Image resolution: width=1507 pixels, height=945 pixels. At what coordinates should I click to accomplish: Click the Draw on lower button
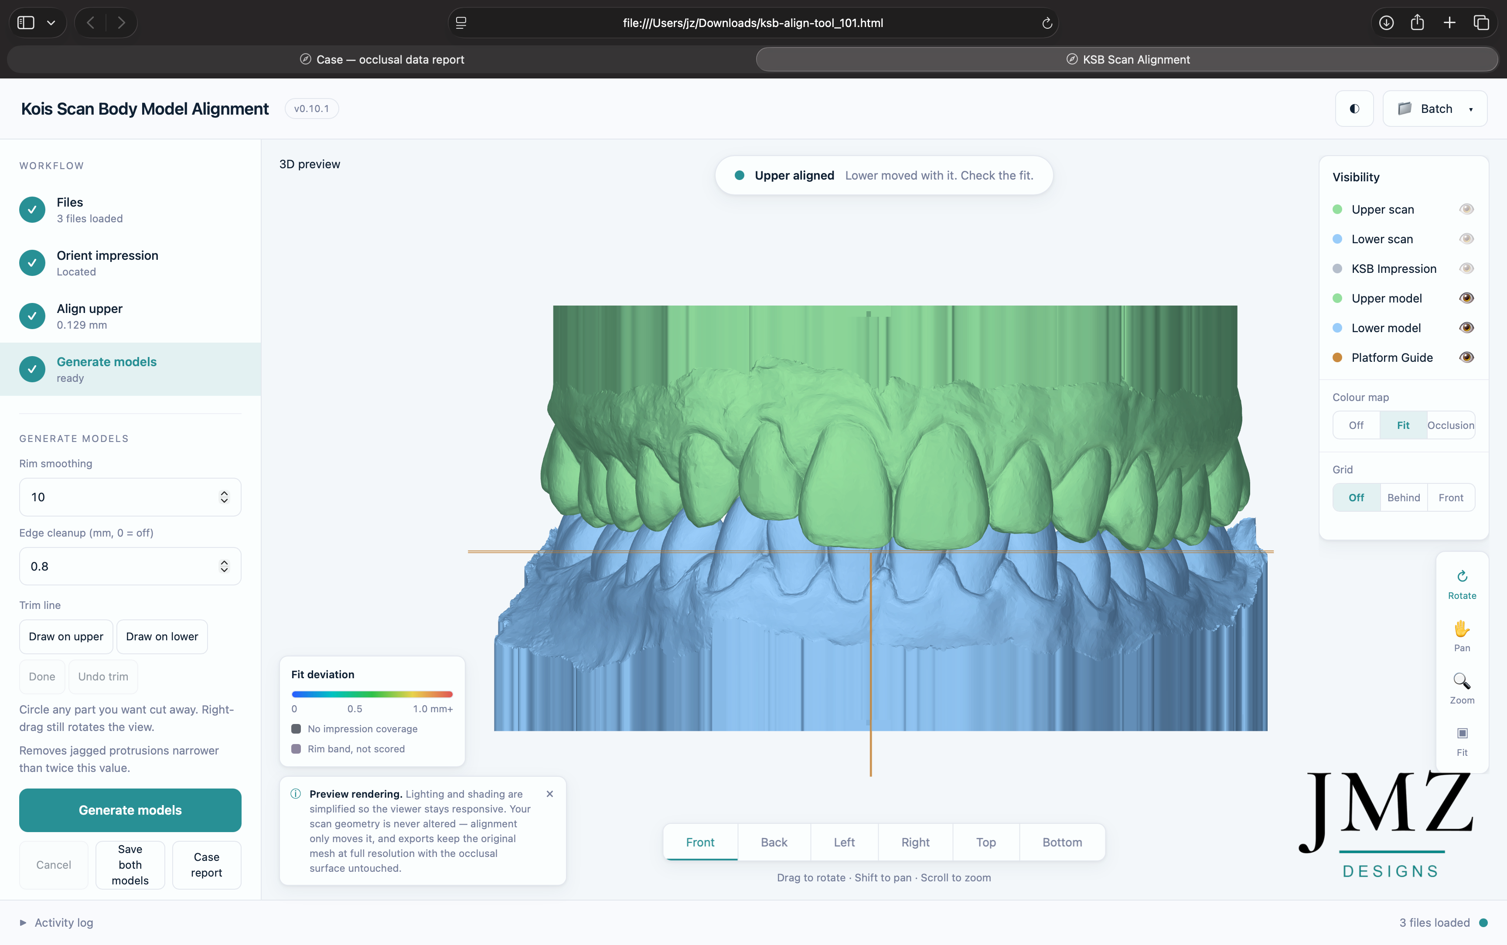162,636
